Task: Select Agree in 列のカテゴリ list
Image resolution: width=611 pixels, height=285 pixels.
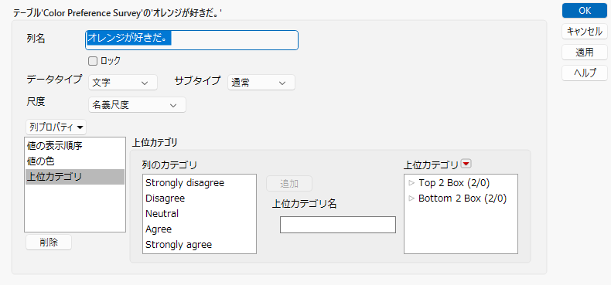Action: pos(200,229)
